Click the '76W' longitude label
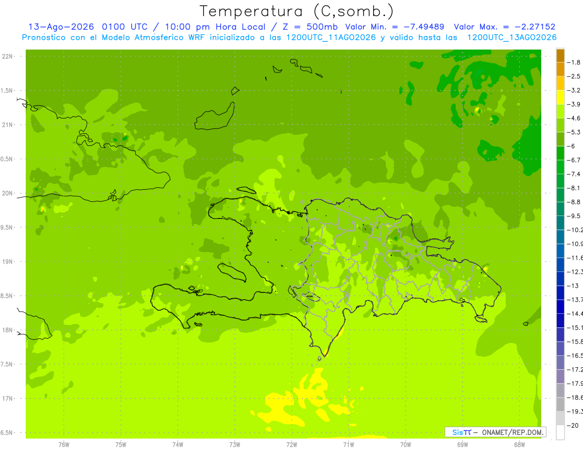Image resolution: width=583 pixels, height=451 pixels. [64, 445]
